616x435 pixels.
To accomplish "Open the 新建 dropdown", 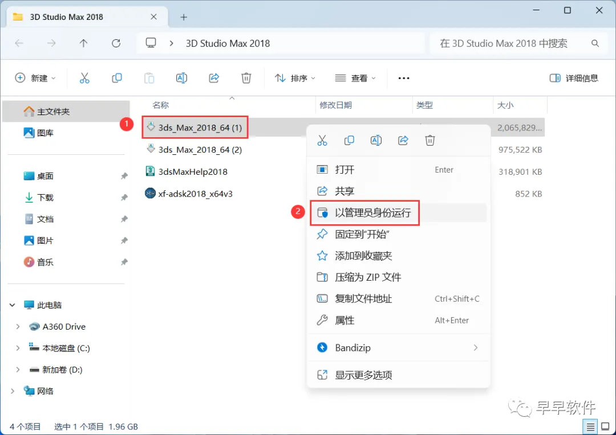I will pos(35,78).
